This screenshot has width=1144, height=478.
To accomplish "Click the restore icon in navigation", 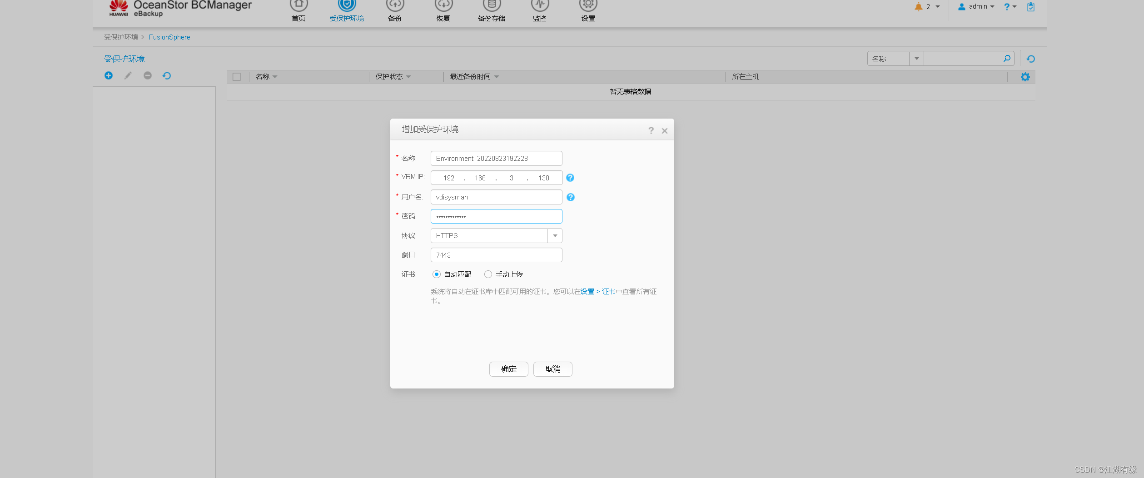I will 443,5.
